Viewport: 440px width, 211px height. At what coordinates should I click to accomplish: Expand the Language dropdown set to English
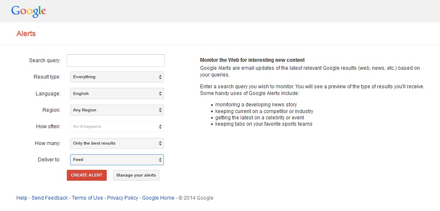click(117, 94)
